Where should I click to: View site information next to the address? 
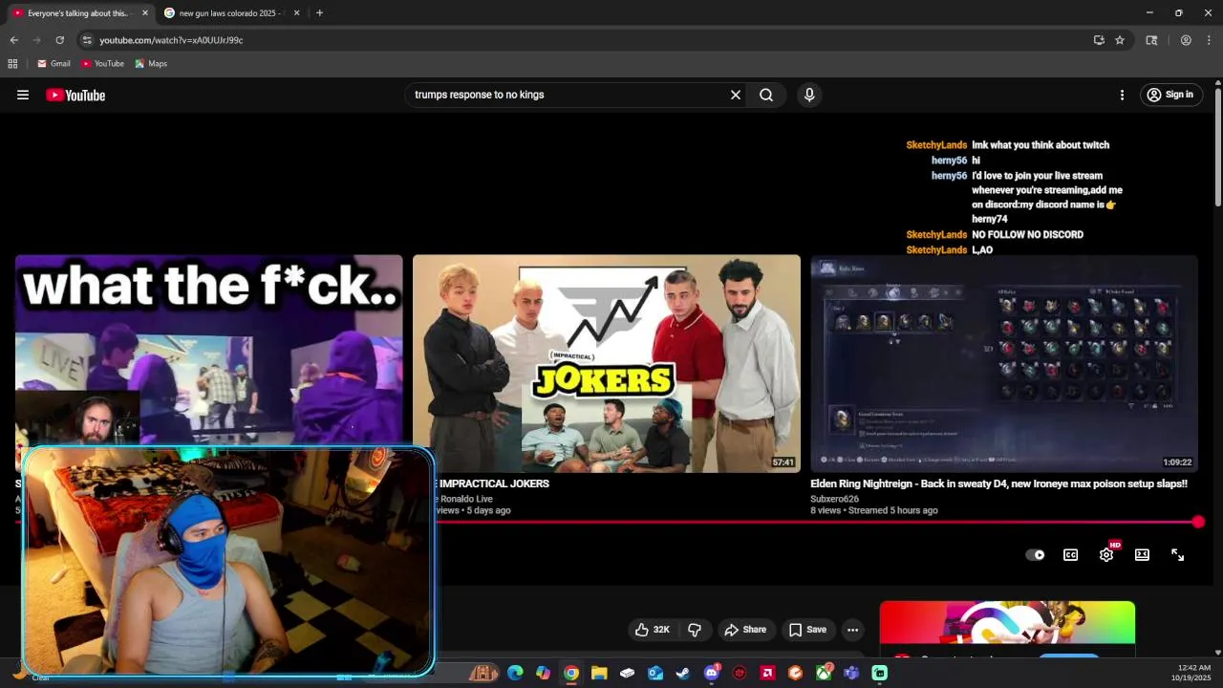[x=87, y=40]
